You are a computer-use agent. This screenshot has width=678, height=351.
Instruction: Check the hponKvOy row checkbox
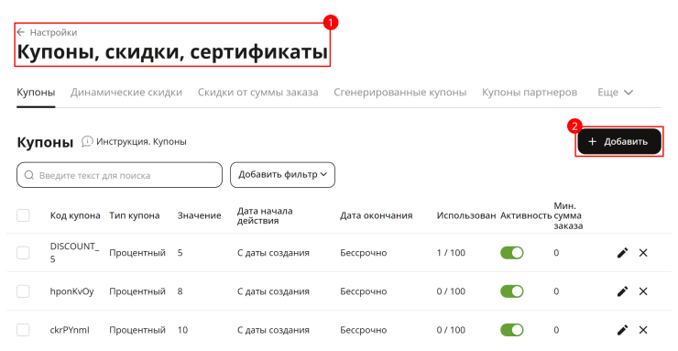click(23, 291)
